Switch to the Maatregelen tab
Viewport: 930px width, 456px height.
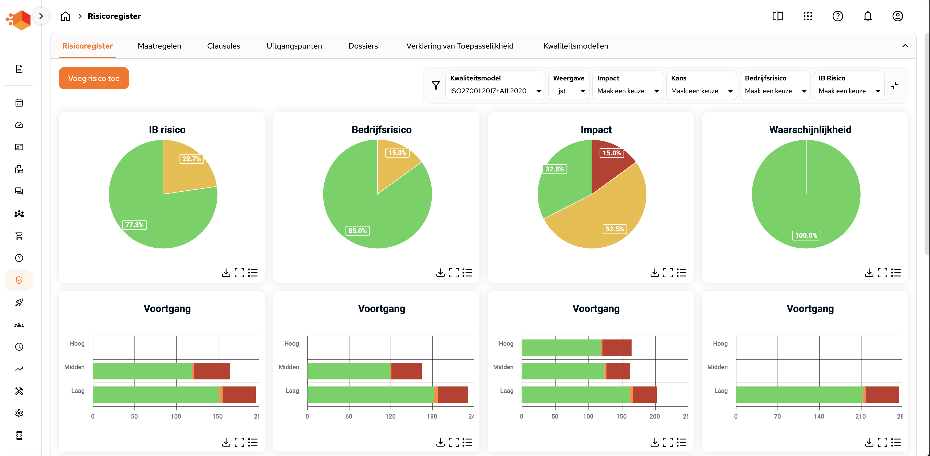(x=159, y=46)
